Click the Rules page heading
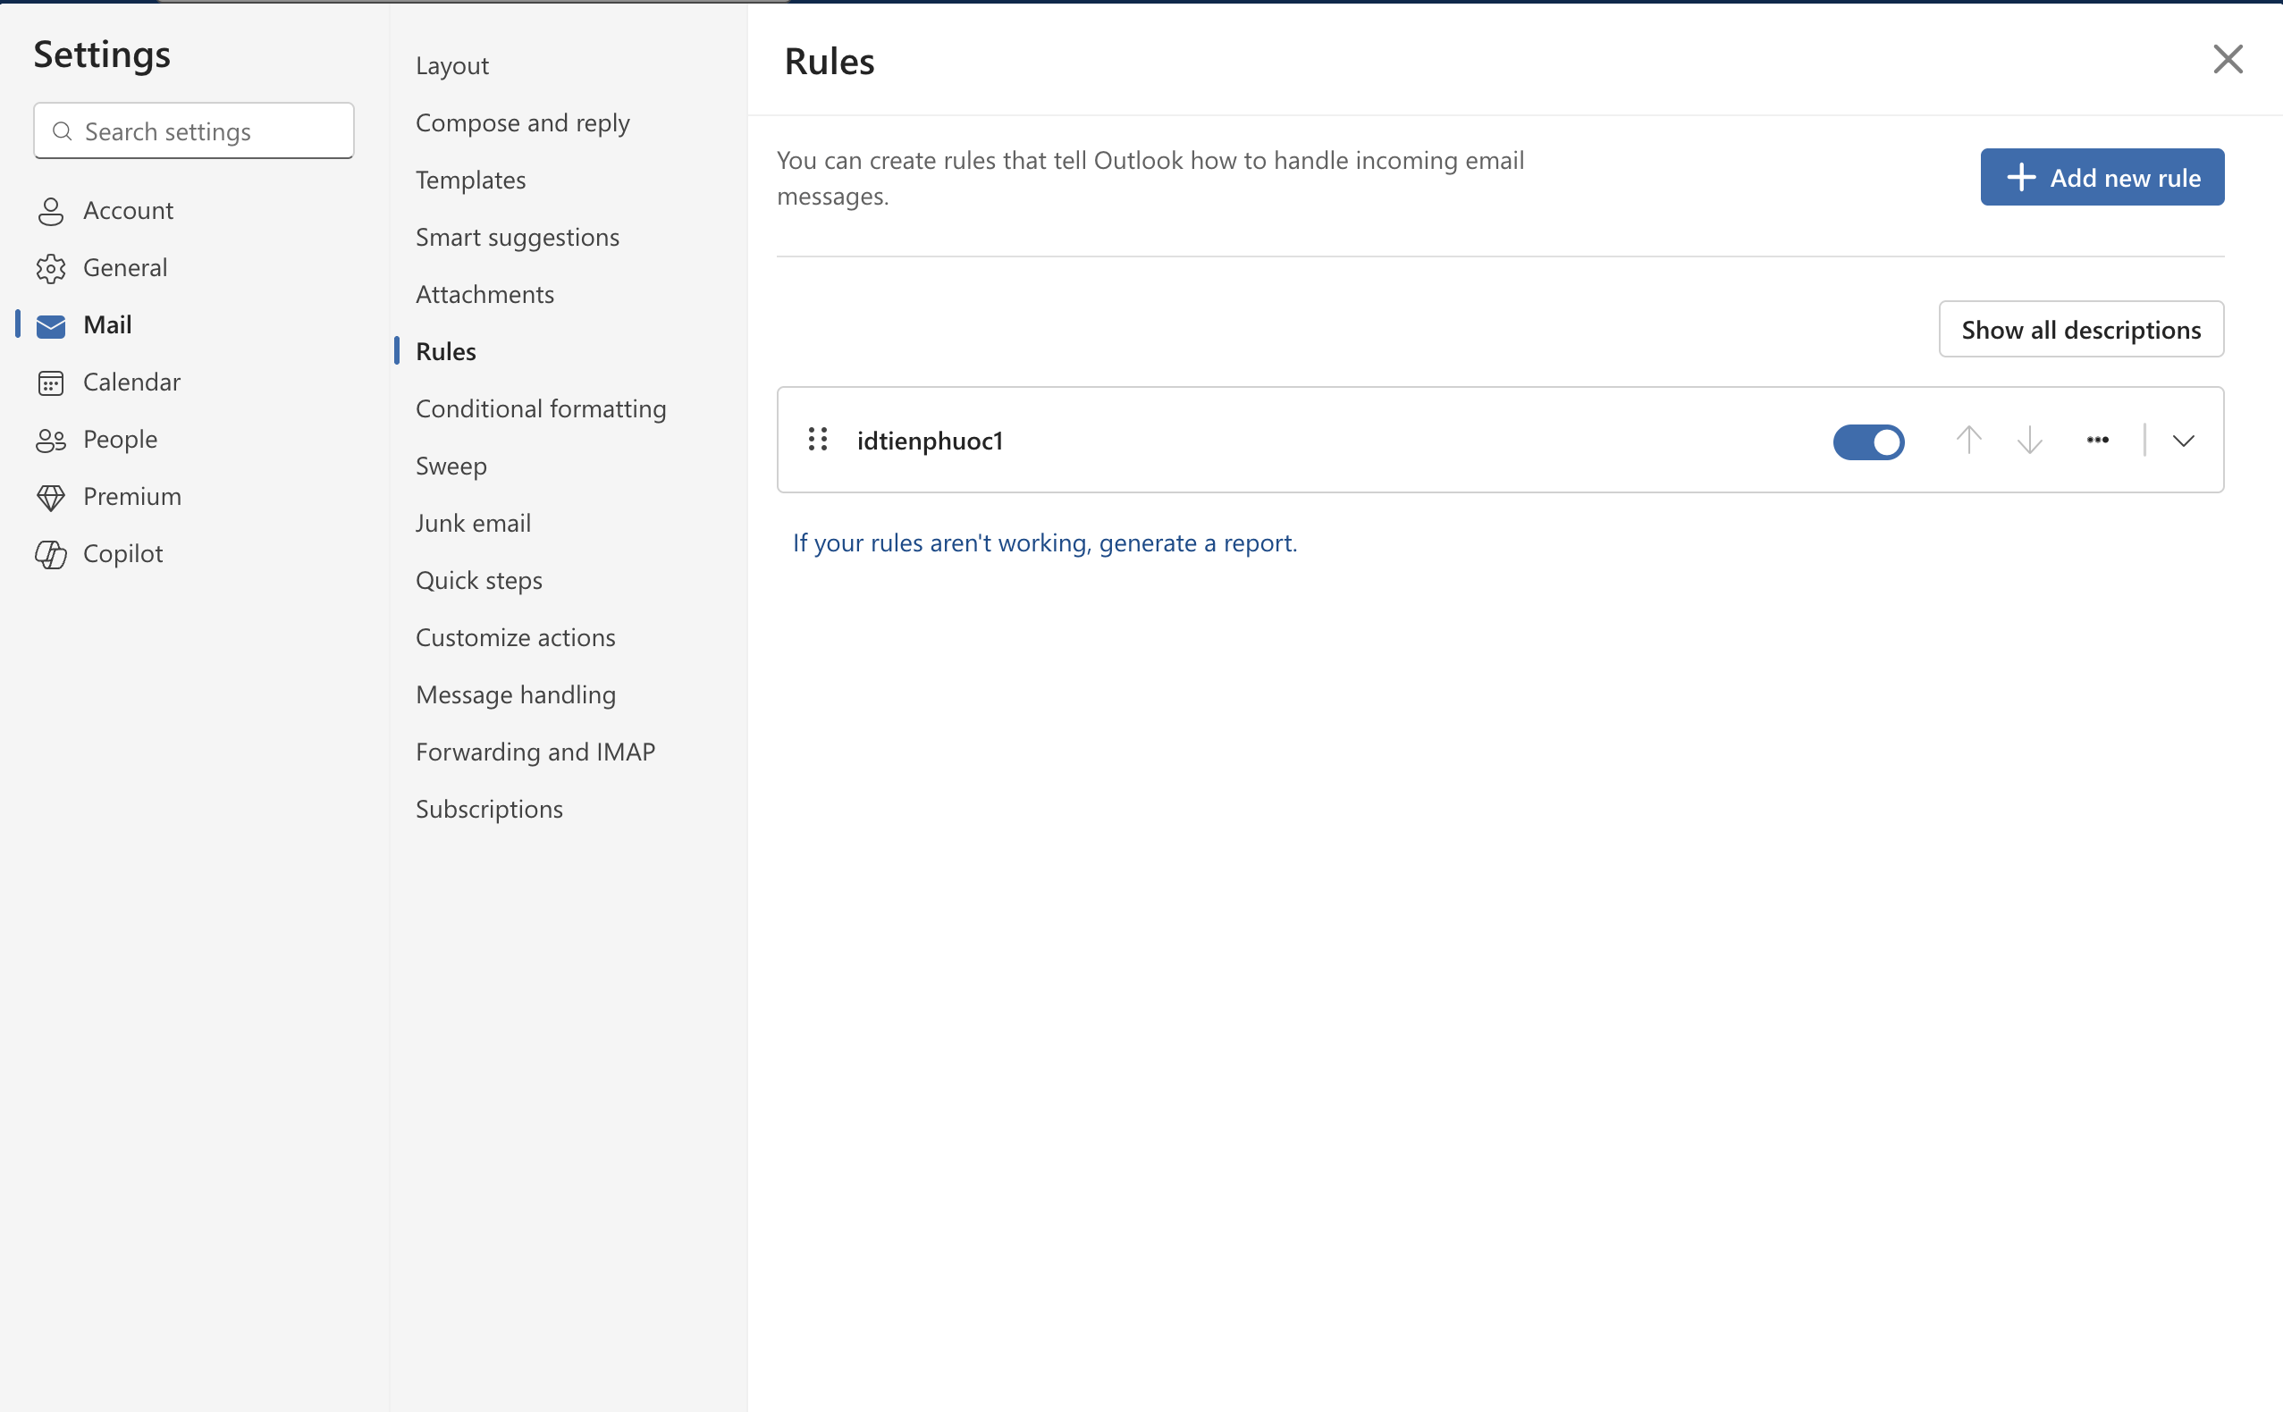 point(830,62)
